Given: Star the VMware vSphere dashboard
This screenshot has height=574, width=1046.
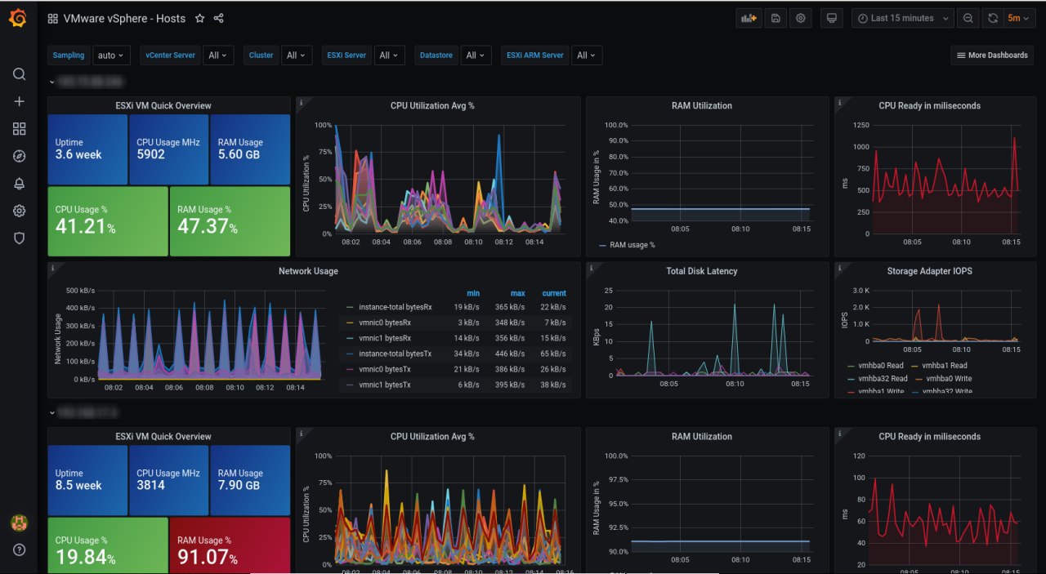Looking at the screenshot, I should [x=199, y=18].
